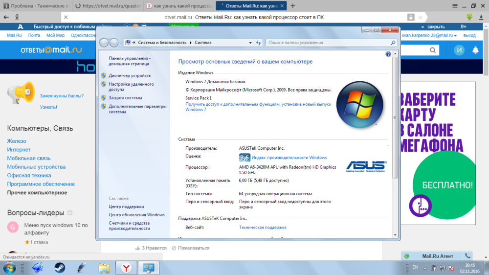Open the browser hamburger menu
489x275 pixels.
click(x=455, y=6)
